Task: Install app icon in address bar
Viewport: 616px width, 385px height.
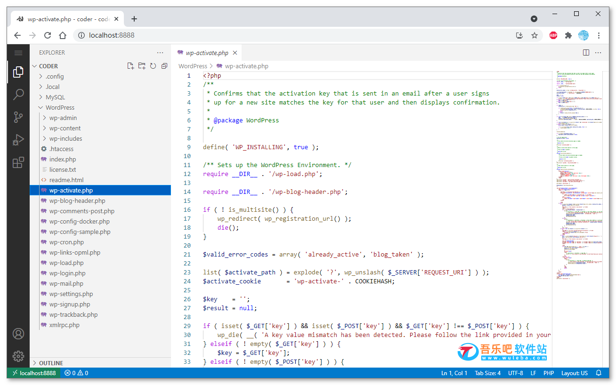Action: [x=519, y=35]
